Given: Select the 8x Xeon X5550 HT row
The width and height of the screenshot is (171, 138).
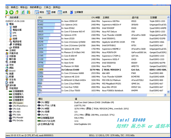Looking at the screenshot, I should click(x=102, y=21).
